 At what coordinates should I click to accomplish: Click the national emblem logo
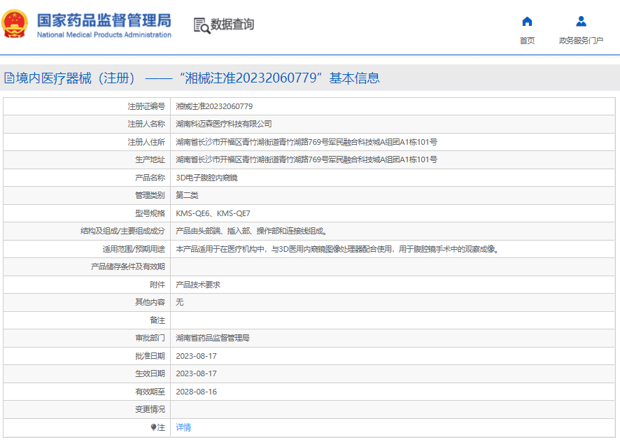15,24
